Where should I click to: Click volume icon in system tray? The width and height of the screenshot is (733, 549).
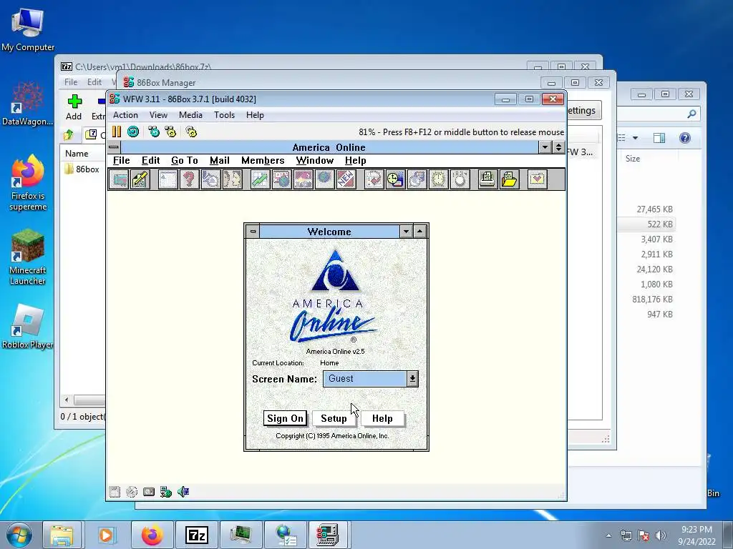click(x=660, y=535)
